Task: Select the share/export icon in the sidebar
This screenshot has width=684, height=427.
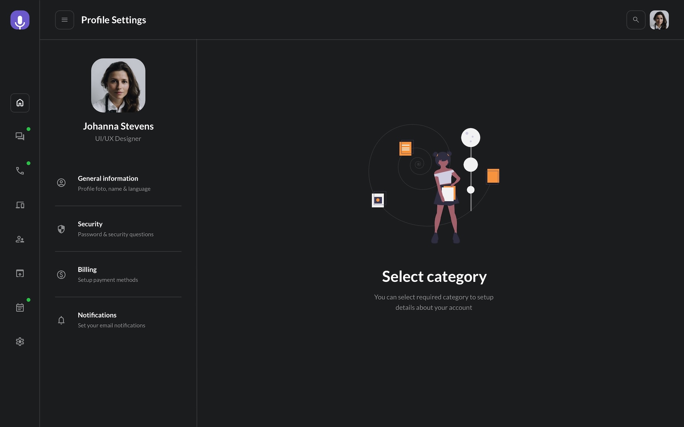Action: point(20,273)
